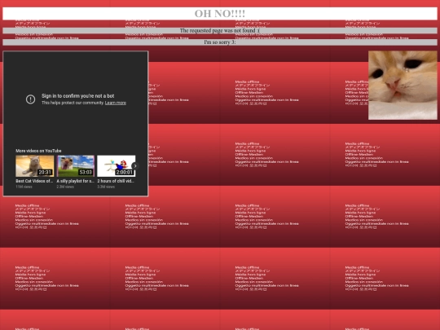This screenshot has width=440, height=330.
Task: Click the crying cat image
Action: coord(403,86)
